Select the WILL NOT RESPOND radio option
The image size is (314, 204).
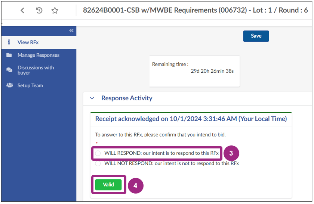98,164
